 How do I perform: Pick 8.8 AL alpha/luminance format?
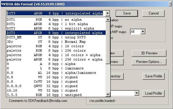pos(56,73)
